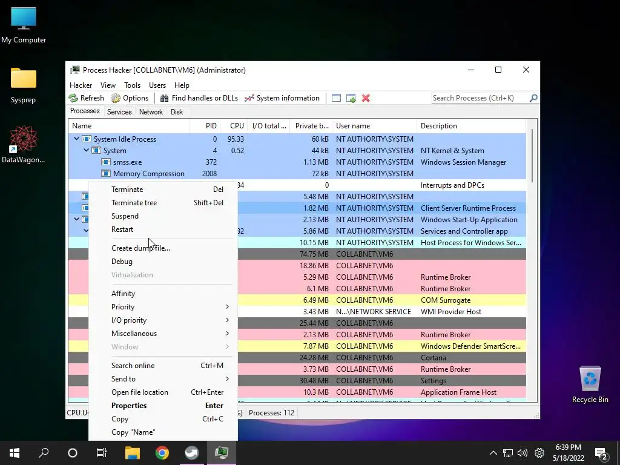This screenshot has height=465, width=620.
Task: Click the Search Processes input field
Action: click(480, 98)
